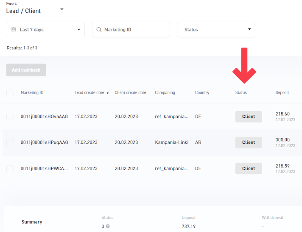
Task: Open the Lead / Client report dropdown
Action: pyautogui.click(x=62, y=9)
